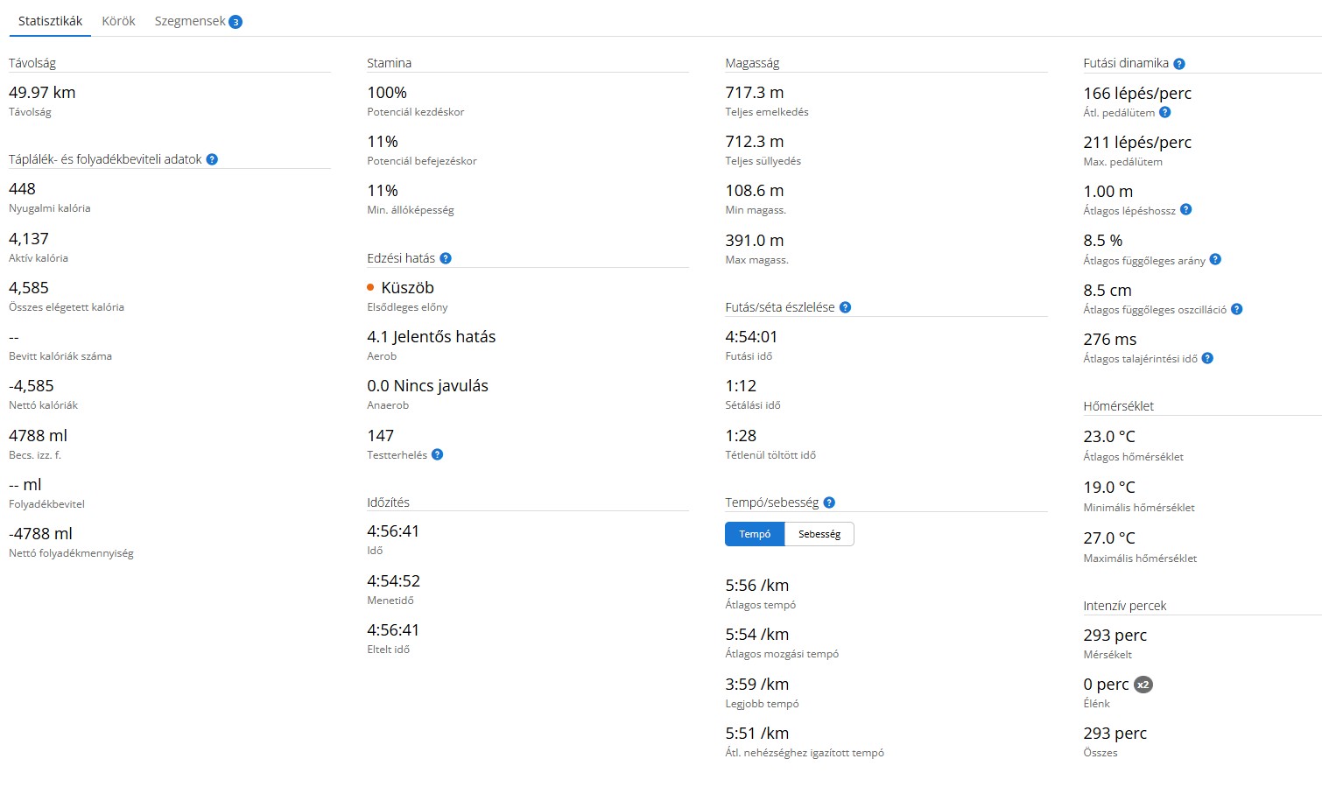Open help for Táplálék- és folyadékbeviteli adatok
Image resolution: width=1322 pixels, height=794 pixels.
coord(212,159)
